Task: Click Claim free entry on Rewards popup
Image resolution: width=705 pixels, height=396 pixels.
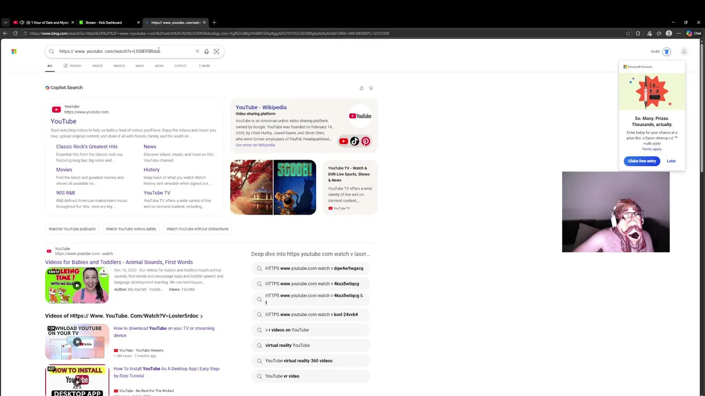Action: 642,161
